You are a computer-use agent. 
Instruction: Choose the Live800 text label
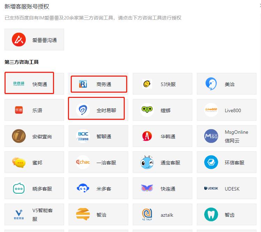(x=233, y=110)
